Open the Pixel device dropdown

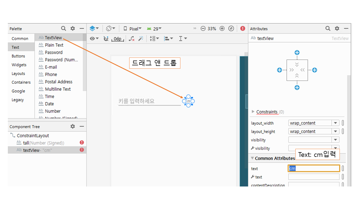[133, 28]
